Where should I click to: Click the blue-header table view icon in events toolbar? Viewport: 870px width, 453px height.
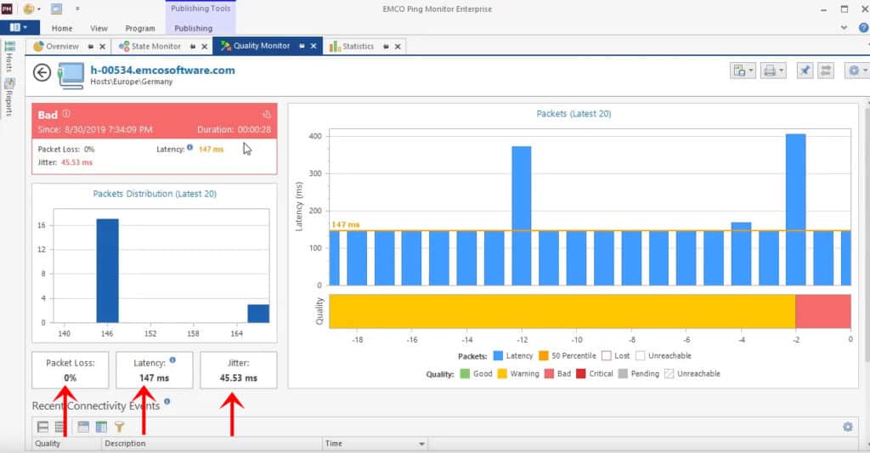pyautogui.click(x=83, y=427)
